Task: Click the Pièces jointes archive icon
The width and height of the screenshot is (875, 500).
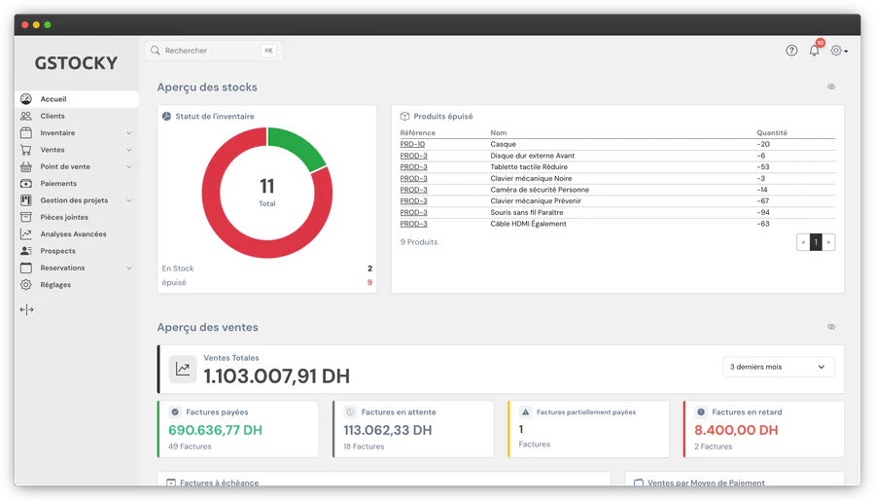Action: point(26,217)
